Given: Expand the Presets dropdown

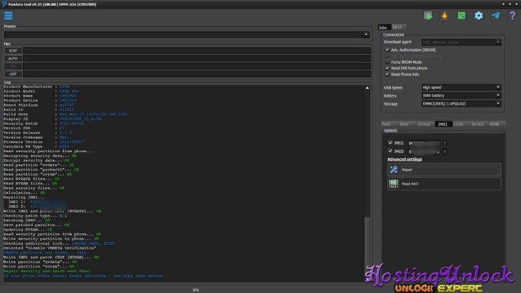Looking at the screenshot, I should pyautogui.click(x=366, y=35).
